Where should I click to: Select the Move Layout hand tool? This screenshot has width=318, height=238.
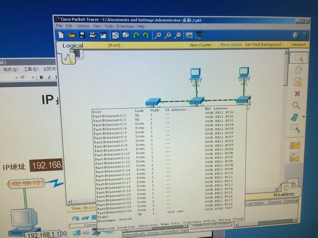pyautogui.click(x=298, y=70)
